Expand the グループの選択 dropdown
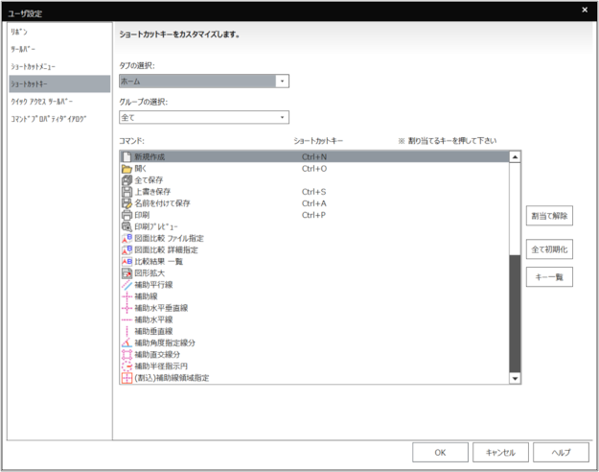This screenshot has width=599, height=472. 282,117
